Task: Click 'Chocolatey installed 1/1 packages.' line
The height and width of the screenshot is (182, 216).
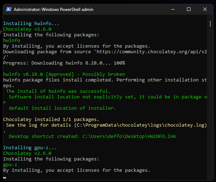Action: tap(51, 120)
